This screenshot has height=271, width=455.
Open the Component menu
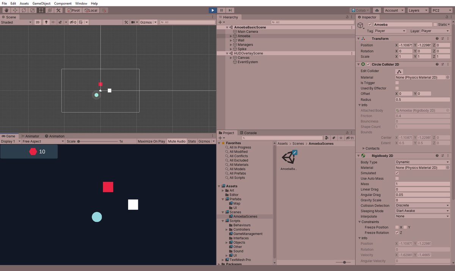(63, 3)
